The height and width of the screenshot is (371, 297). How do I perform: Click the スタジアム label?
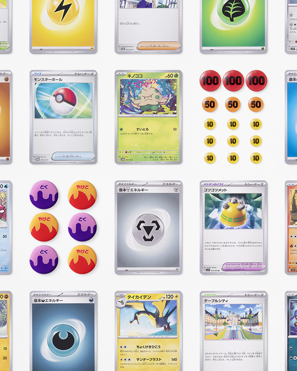coord(210,295)
